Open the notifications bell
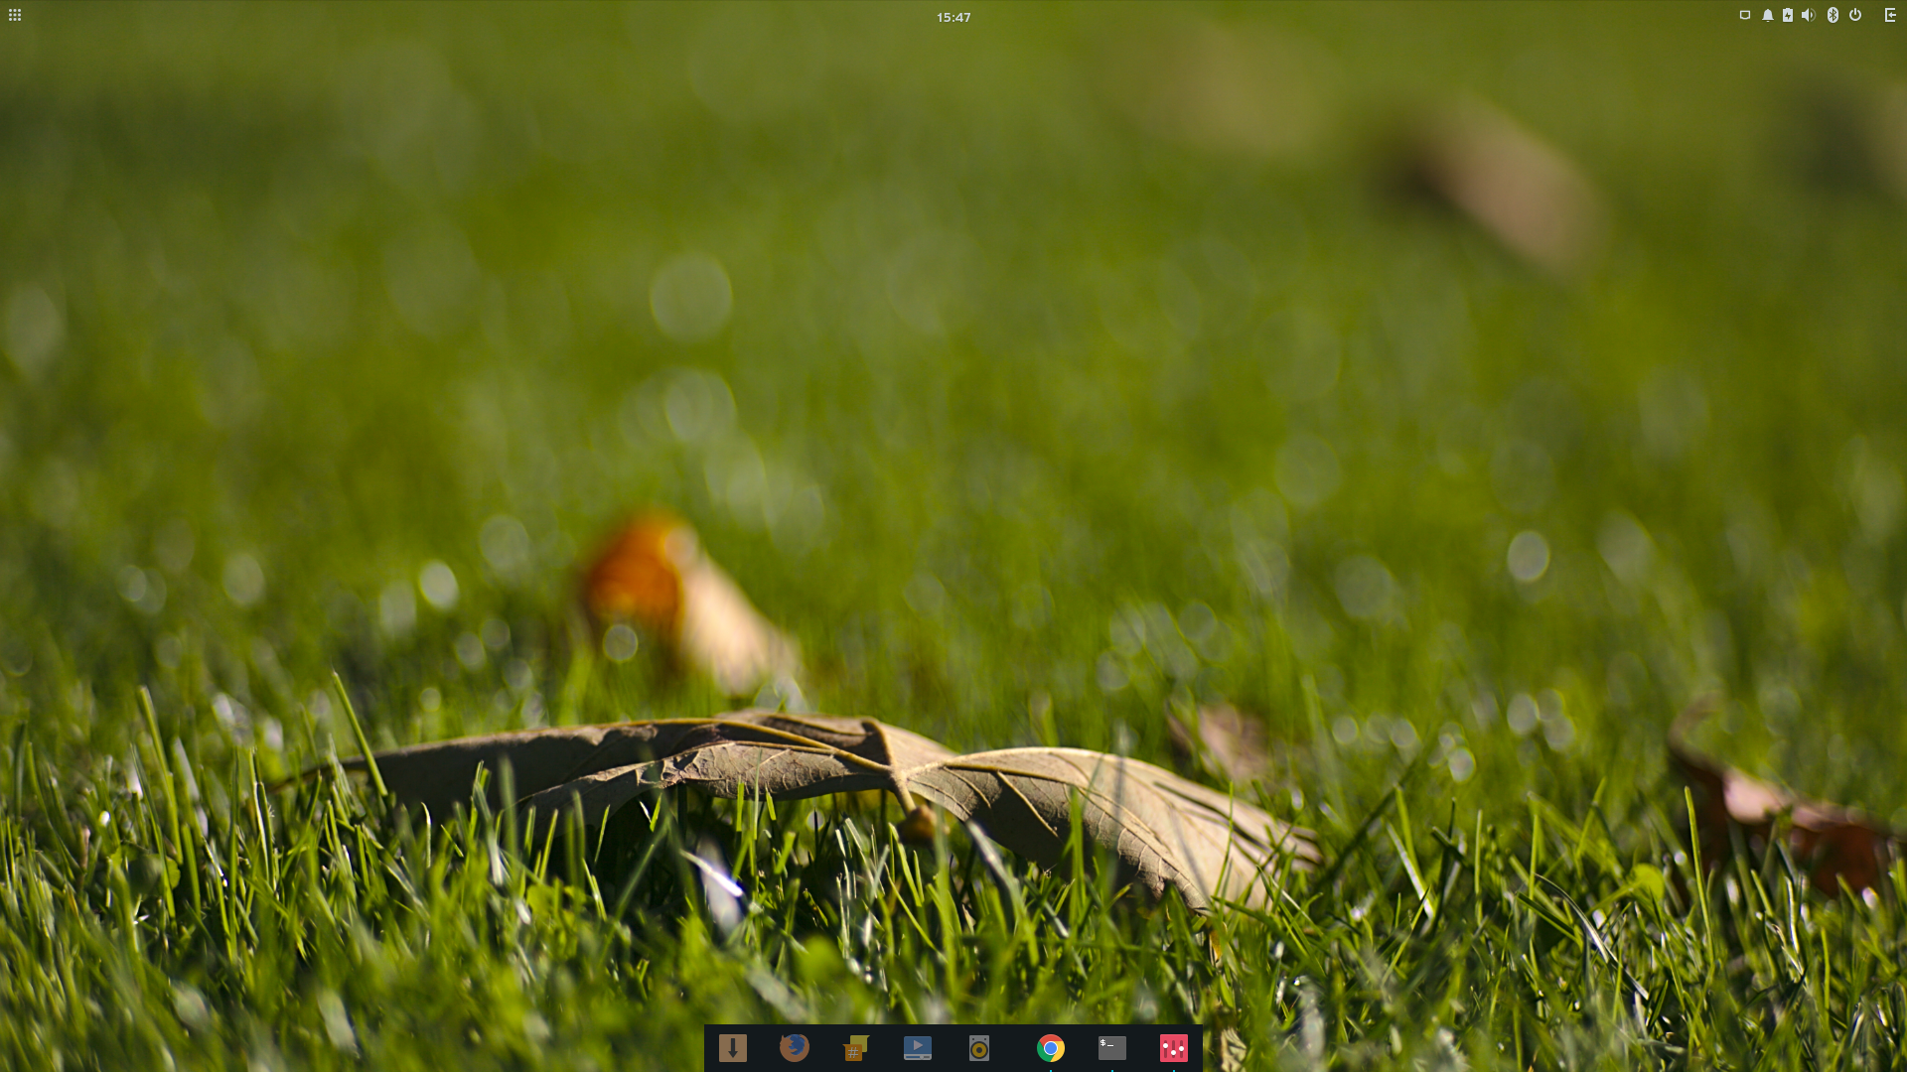 tap(1768, 15)
